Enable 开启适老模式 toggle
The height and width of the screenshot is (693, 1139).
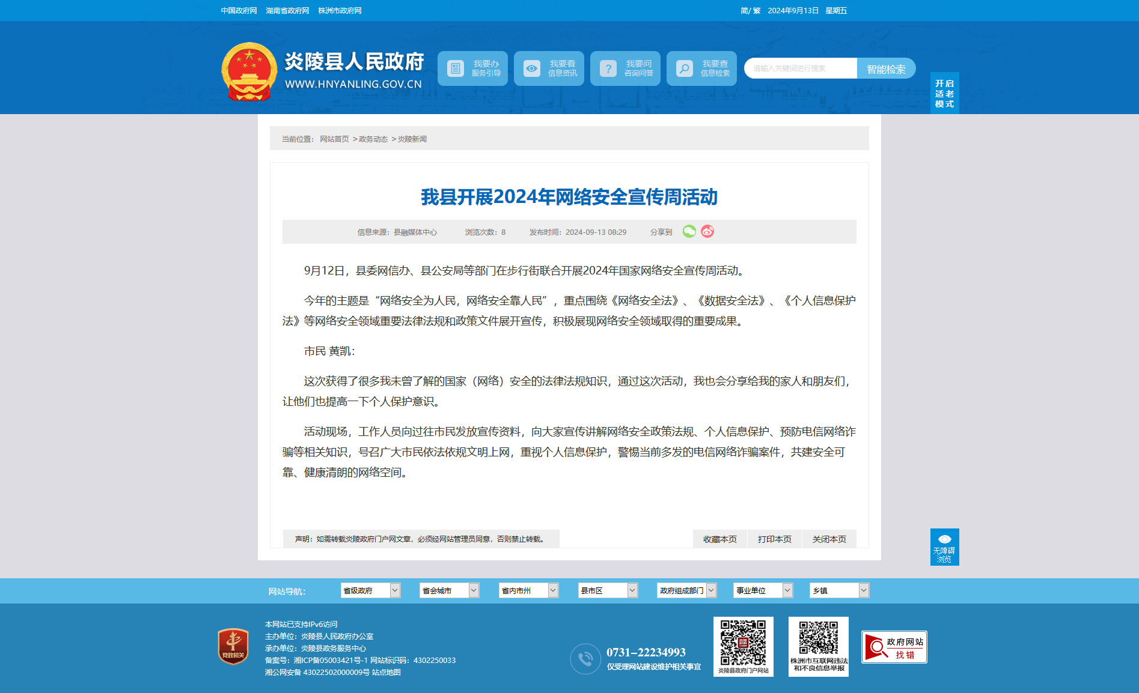point(944,93)
